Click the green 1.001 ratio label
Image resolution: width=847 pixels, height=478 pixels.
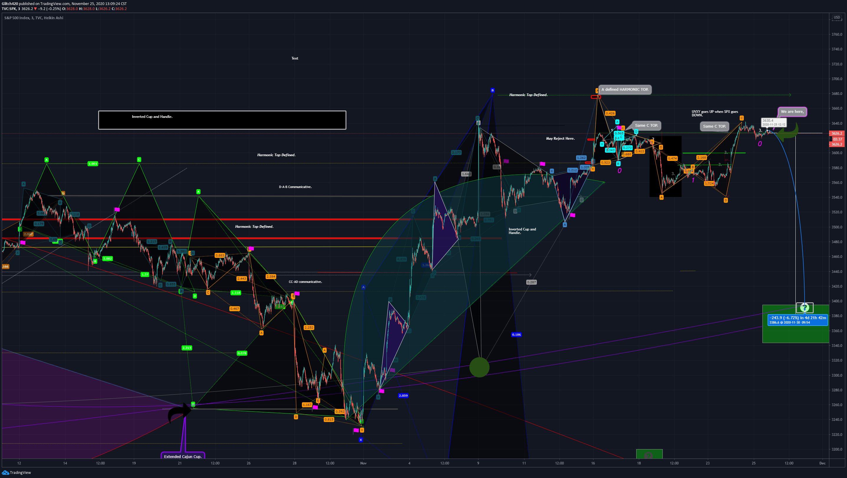coord(93,164)
